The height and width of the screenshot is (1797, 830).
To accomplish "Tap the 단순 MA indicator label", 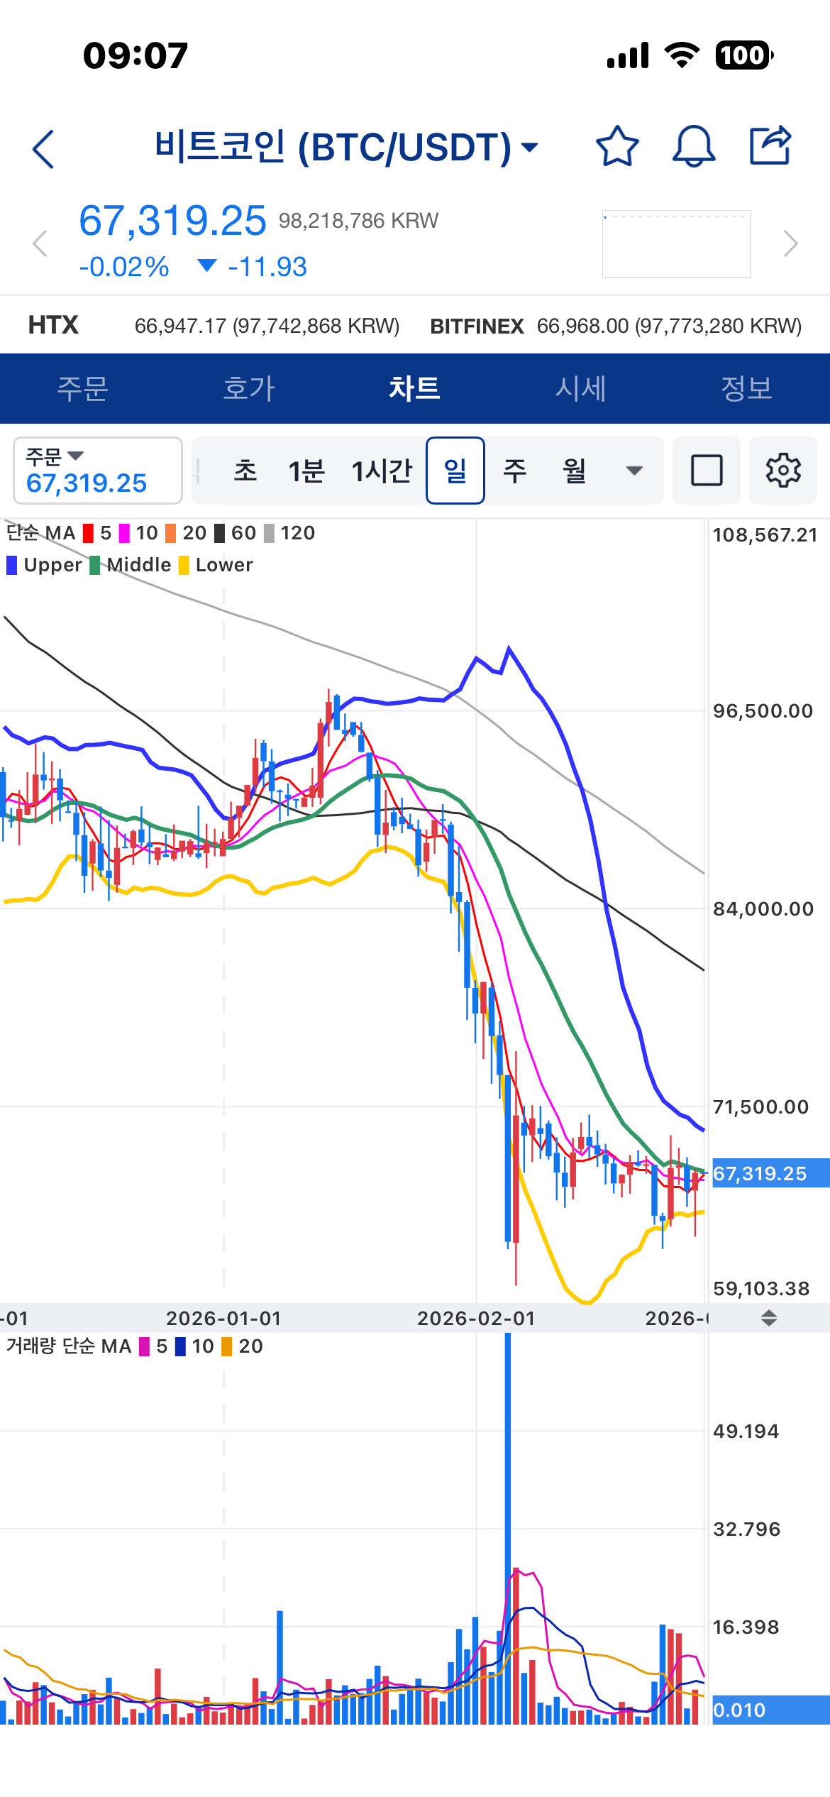I will click(40, 533).
